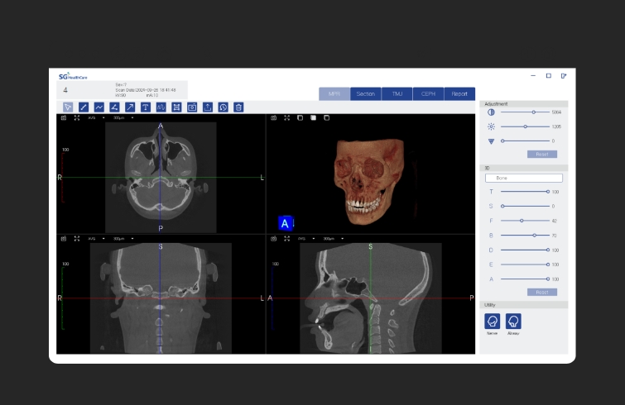
Task: Click the exit icon at top right
Action: [x=564, y=75]
